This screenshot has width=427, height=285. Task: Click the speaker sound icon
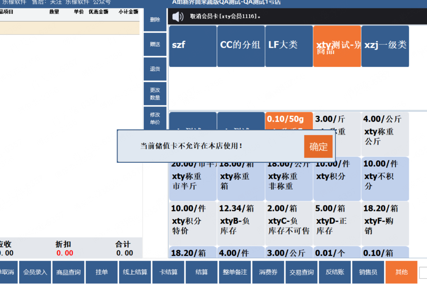pyautogui.click(x=178, y=16)
